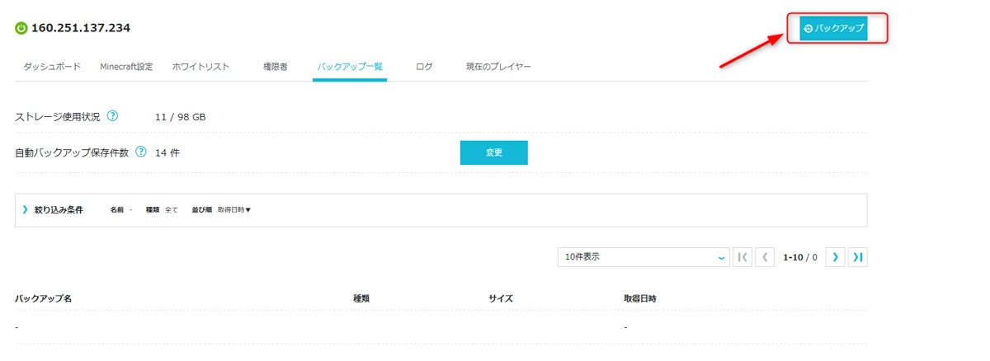Image resolution: width=990 pixels, height=361 pixels.
Task: Open the 権限者 tab
Action: [x=273, y=67]
